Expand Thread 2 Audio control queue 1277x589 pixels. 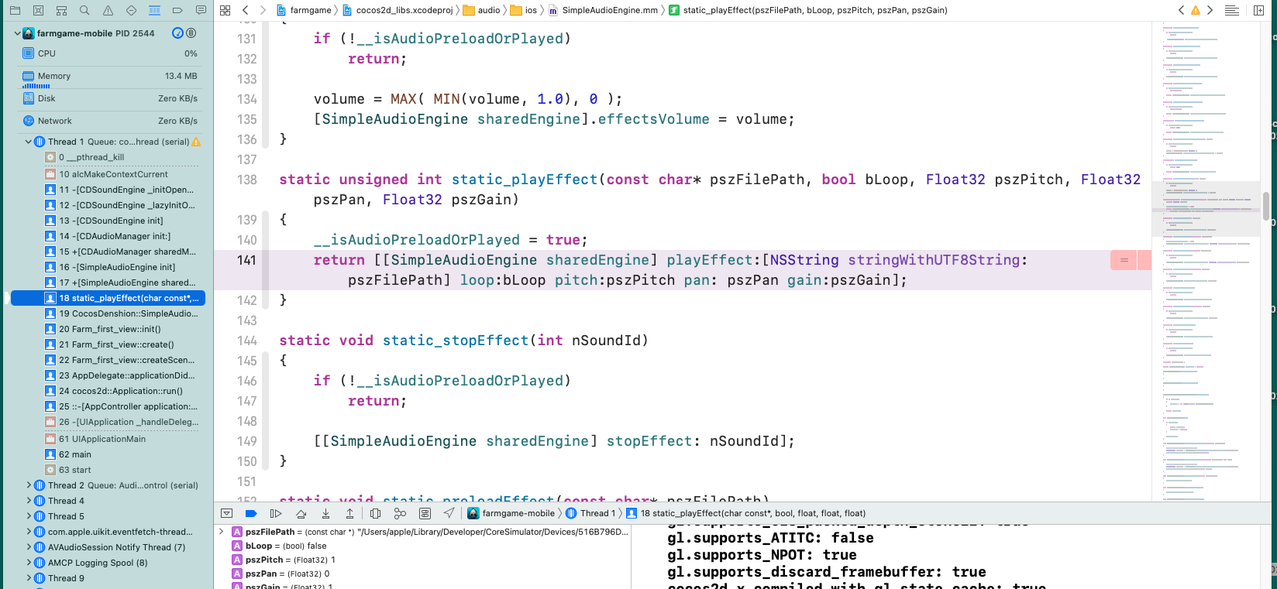[29, 485]
